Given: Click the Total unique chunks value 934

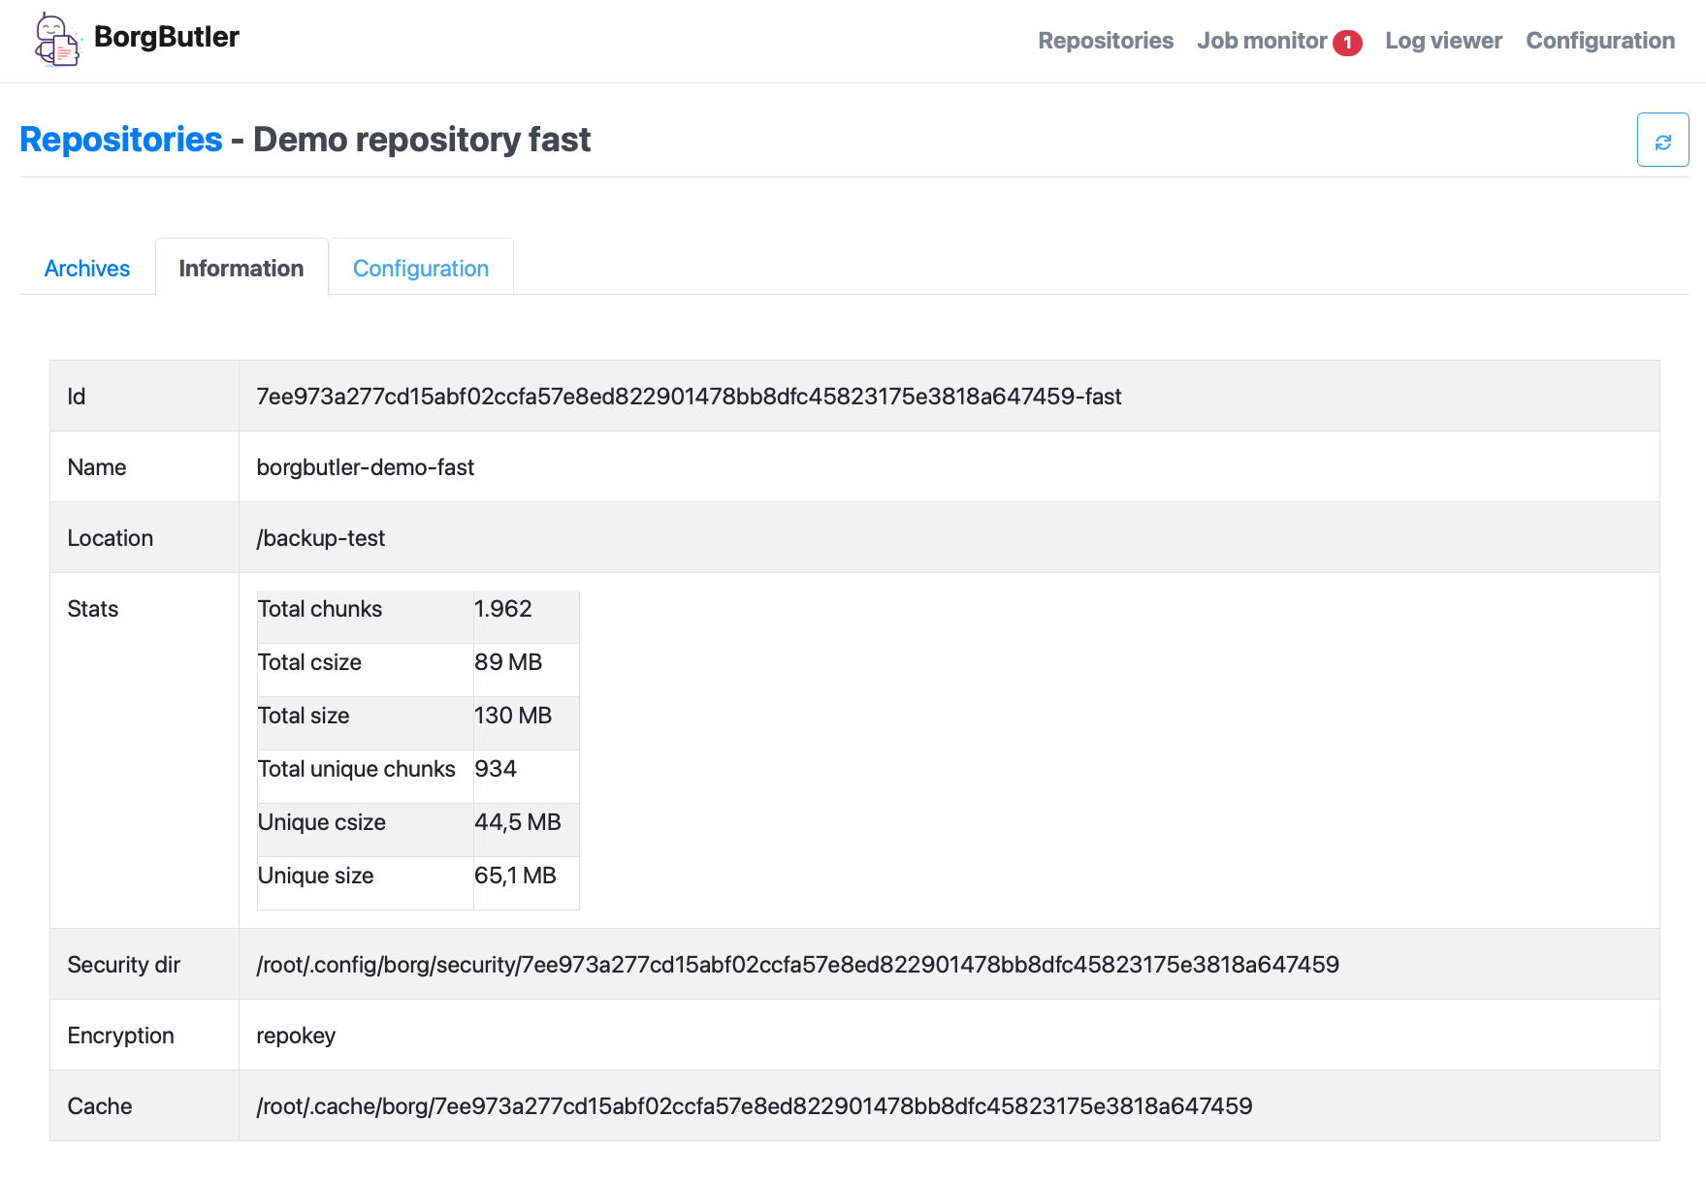Looking at the screenshot, I should pyautogui.click(x=496, y=769).
